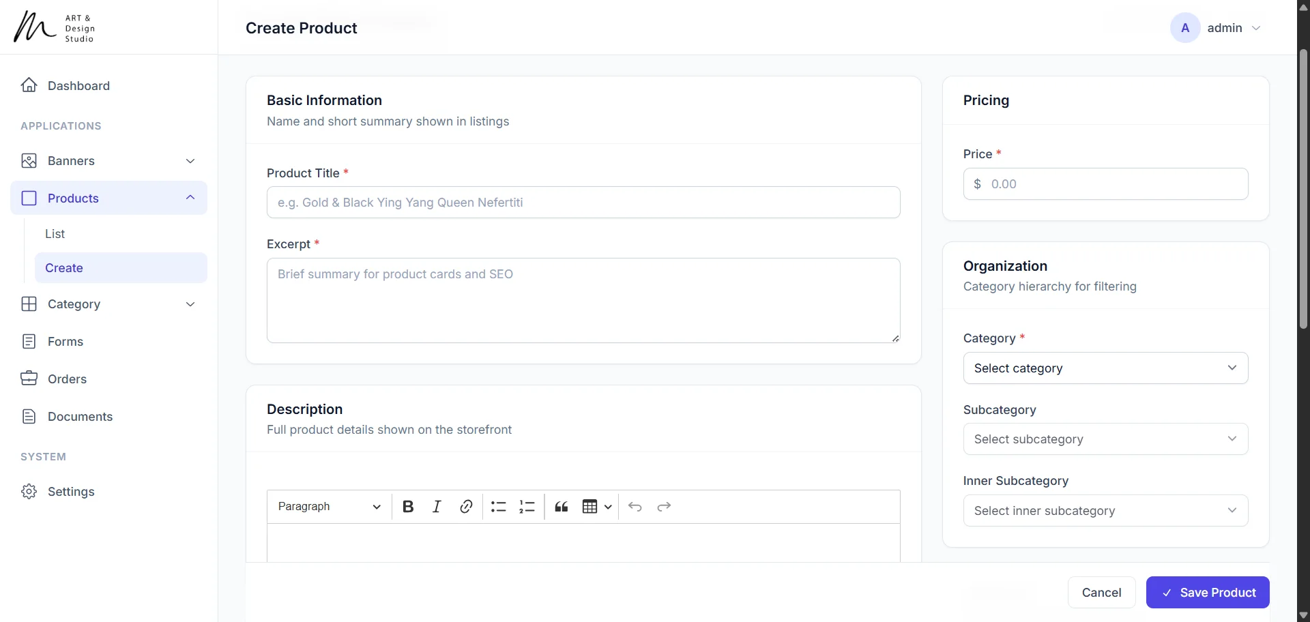Viewport: 1310px width, 622px height.
Task: Click 'Full product details shown on the storefront'
Action: pyautogui.click(x=389, y=430)
